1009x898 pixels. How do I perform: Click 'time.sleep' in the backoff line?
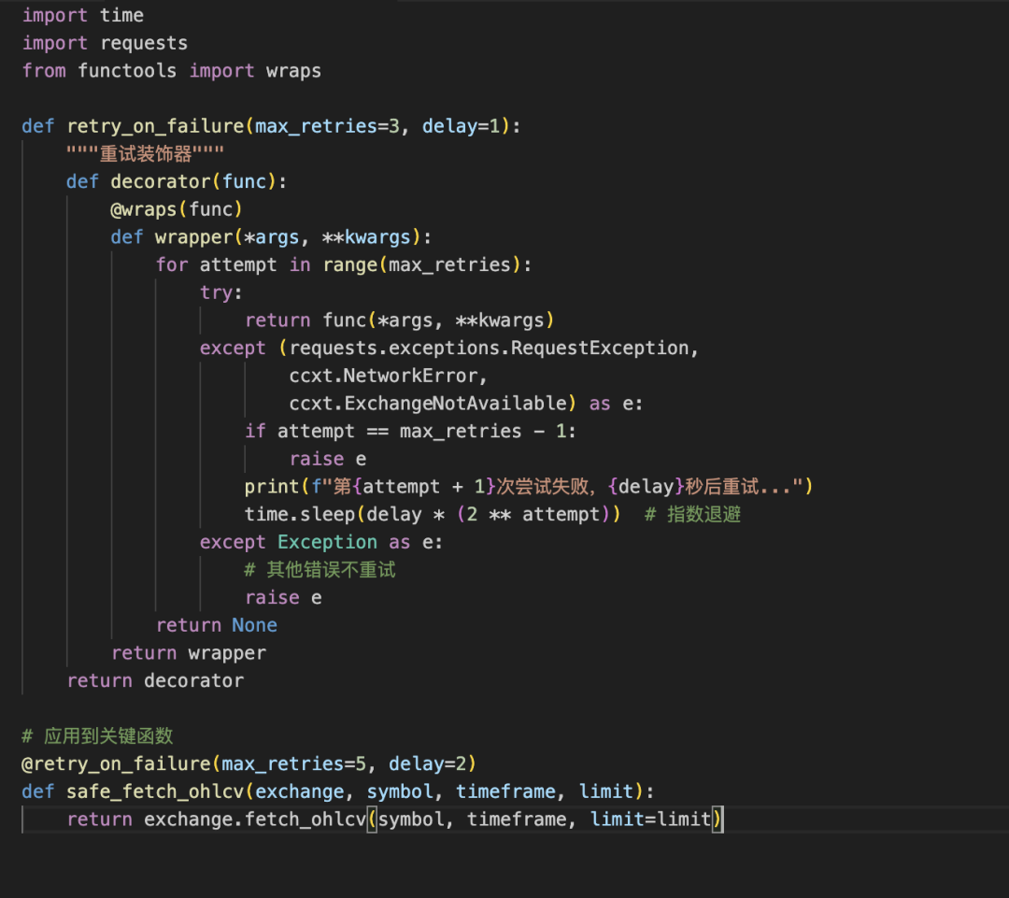tap(299, 514)
